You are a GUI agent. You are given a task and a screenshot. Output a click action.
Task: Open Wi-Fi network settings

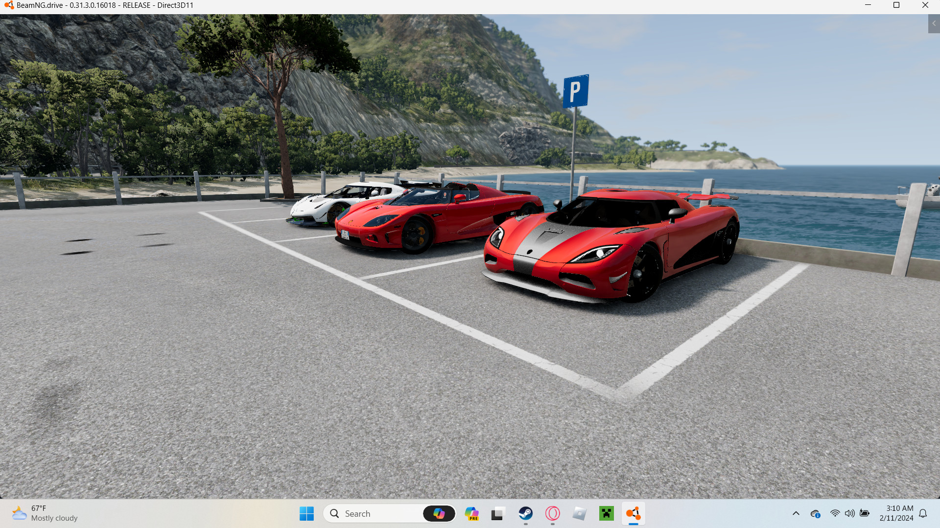coord(835,513)
